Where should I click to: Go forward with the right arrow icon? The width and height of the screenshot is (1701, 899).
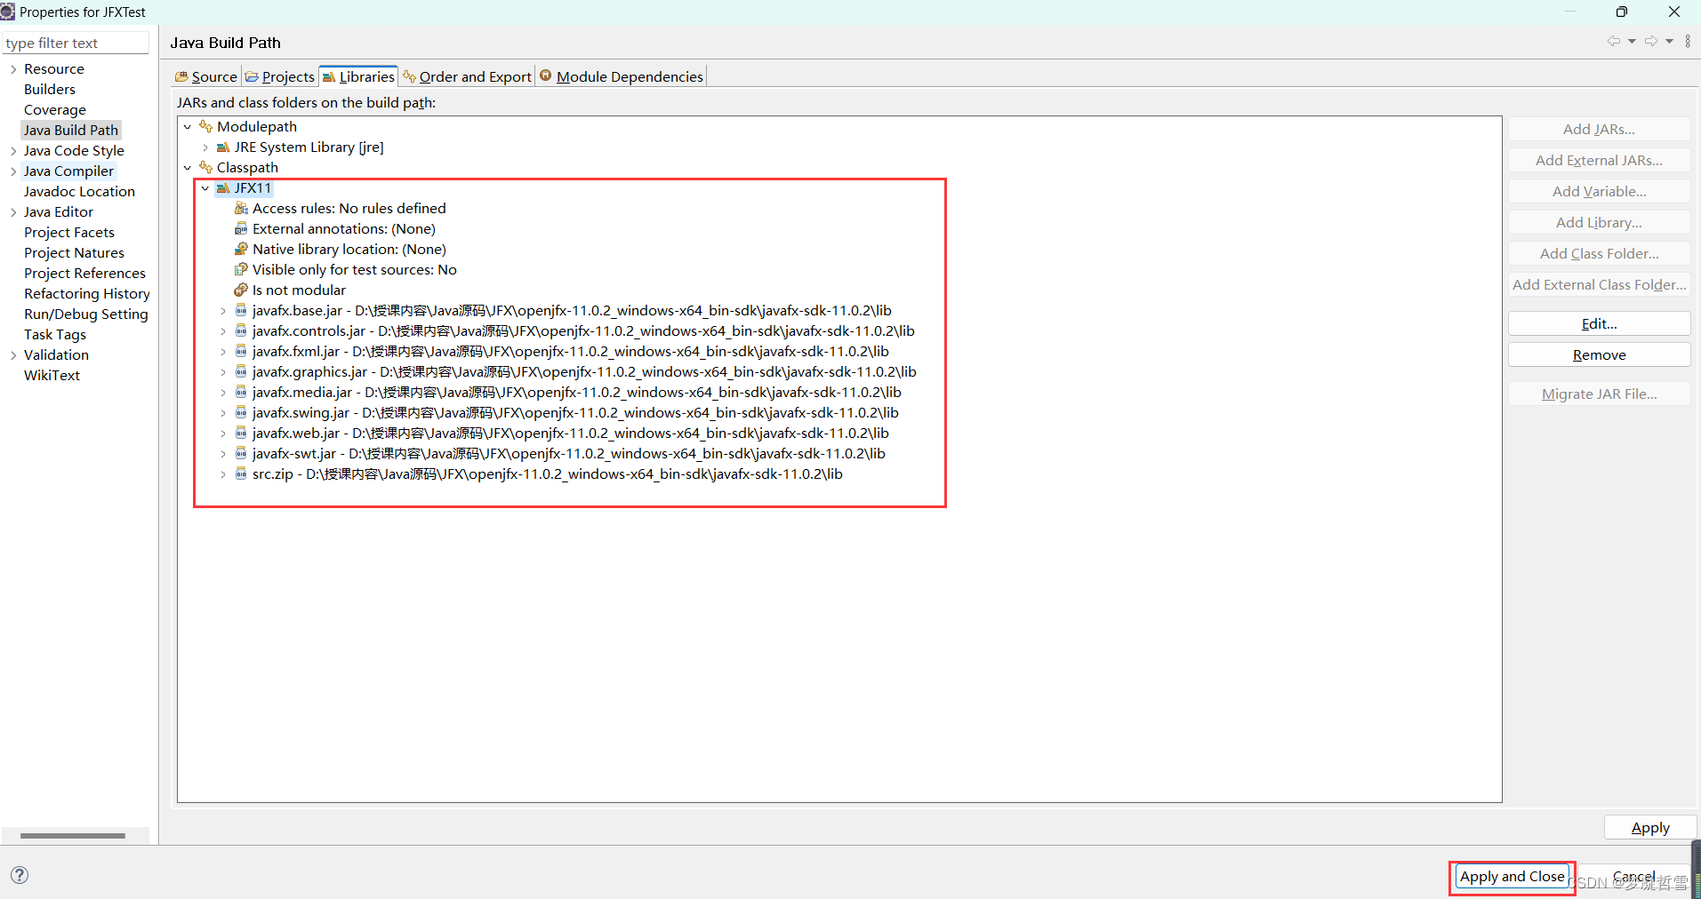tap(1650, 42)
